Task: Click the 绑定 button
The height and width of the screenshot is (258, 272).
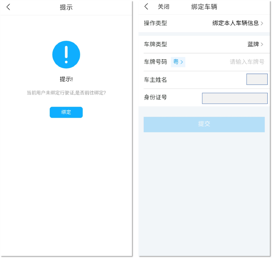Action: point(66,112)
